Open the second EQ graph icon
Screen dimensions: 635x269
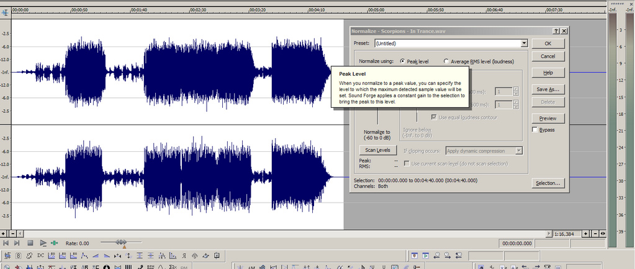pyautogui.click(x=62, y=255)
